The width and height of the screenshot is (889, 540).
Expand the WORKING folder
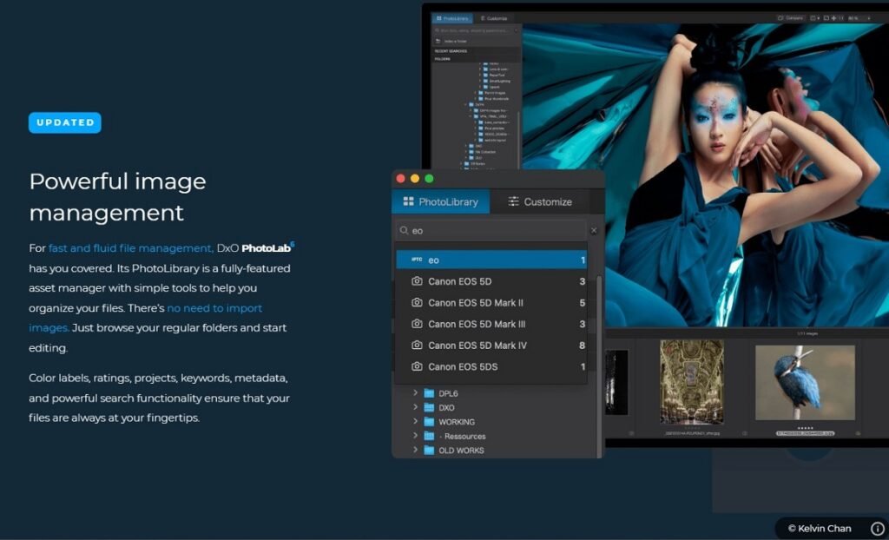click(x=415, y=421)
